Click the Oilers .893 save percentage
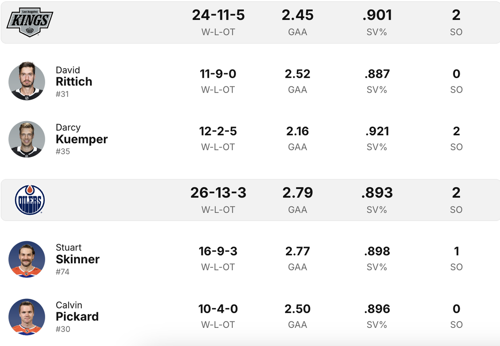 click(377, 192)
